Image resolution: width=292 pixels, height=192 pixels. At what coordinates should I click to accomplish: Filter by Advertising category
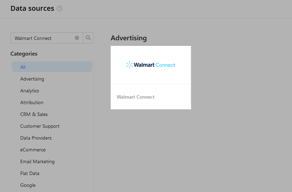coord(32,79)
